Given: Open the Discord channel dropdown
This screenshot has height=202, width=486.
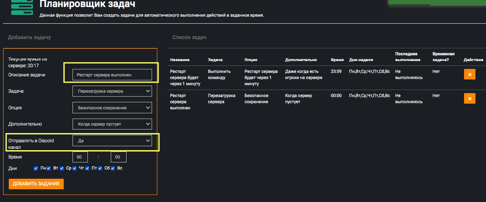Looking at the screenshot, I should coord(112,141).
